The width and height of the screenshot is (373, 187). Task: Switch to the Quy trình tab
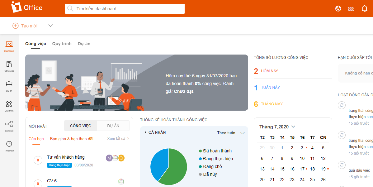coord(62,44)
